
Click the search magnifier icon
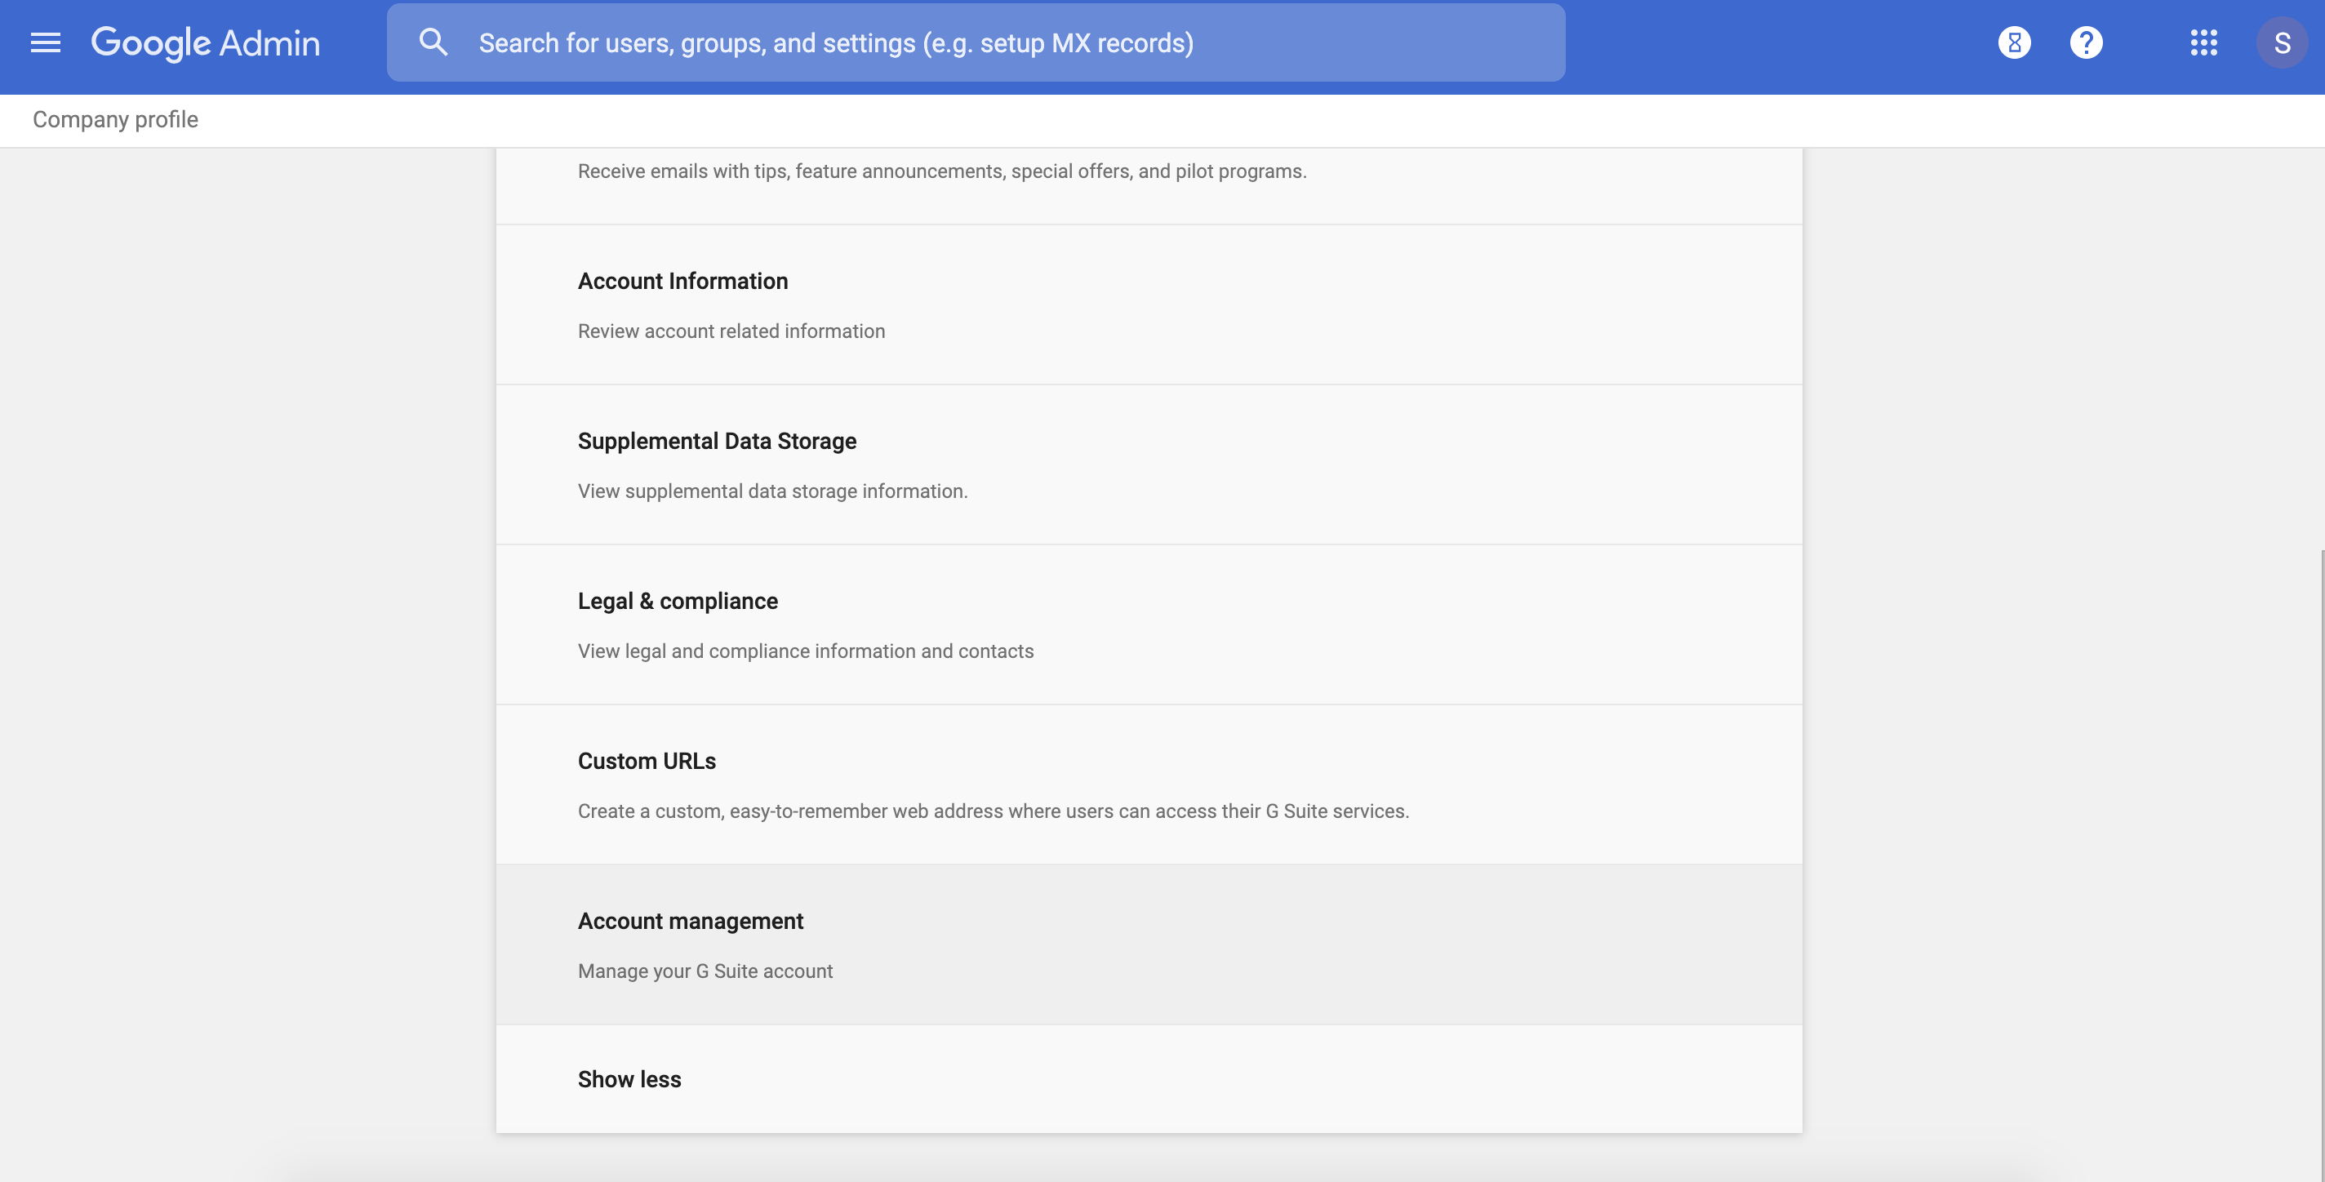coord(434,42)
